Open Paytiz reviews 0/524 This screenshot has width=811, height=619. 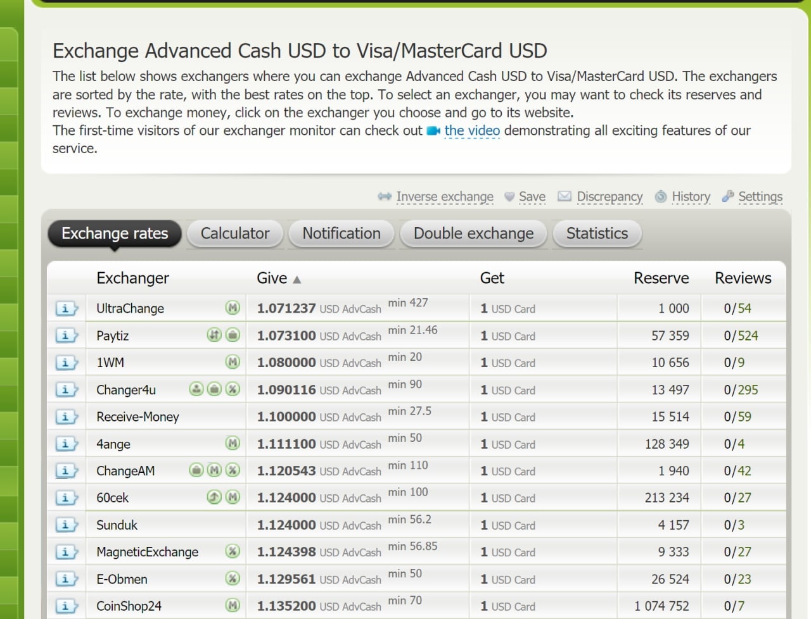(741, 335)
